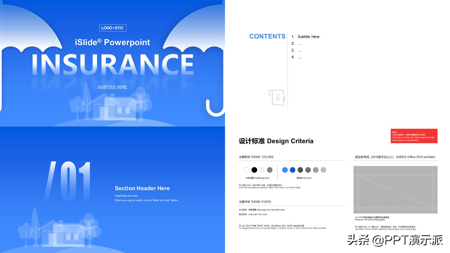Pick the lighter blue Fill Colors swatch
The image size is (450, 253).
285,170
